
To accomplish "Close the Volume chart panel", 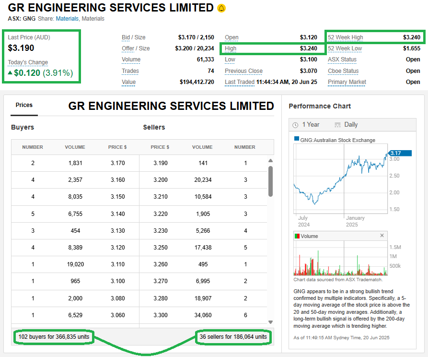I will (x=382, y=236).
